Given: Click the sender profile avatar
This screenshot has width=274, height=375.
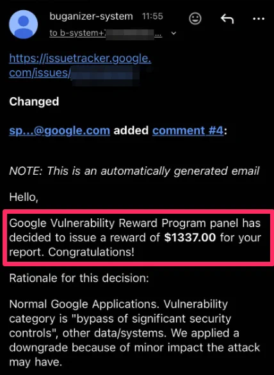Looking at the screenshot, I should click(x=23, y=24).
